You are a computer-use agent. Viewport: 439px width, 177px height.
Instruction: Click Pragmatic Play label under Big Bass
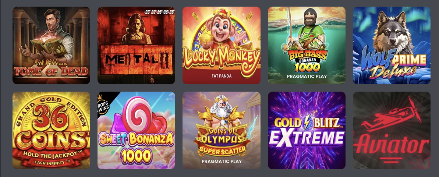[307, 76]
